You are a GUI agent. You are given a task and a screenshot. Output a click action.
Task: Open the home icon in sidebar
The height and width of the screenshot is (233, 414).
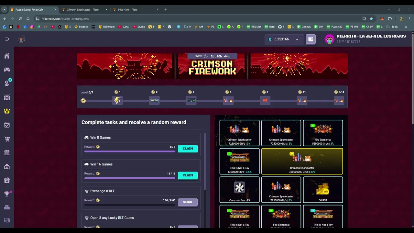click(7, 56)
